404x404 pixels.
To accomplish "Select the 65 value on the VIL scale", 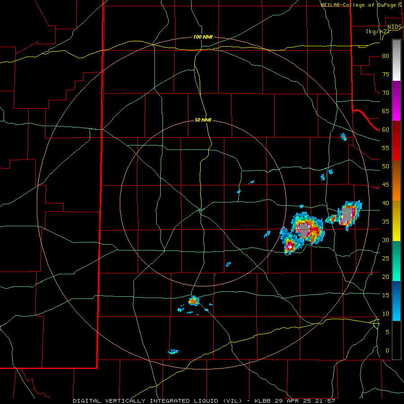I will point(386,111).
